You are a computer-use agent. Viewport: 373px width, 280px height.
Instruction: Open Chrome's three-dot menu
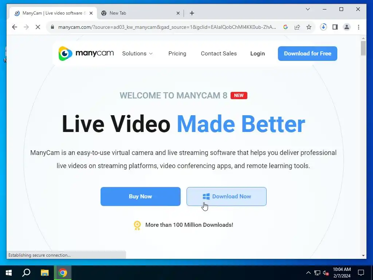click(358, 27)
